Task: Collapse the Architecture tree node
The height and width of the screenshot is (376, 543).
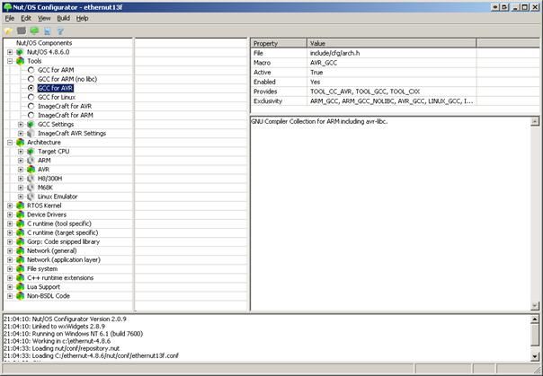Action: tap(10, 143)
